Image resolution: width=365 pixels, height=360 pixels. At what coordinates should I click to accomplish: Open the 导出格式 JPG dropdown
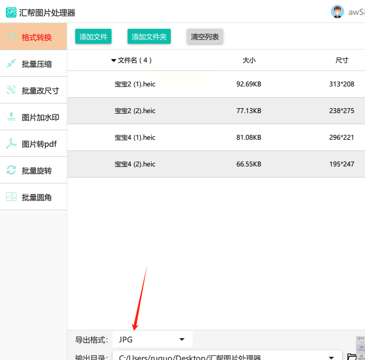153,339
